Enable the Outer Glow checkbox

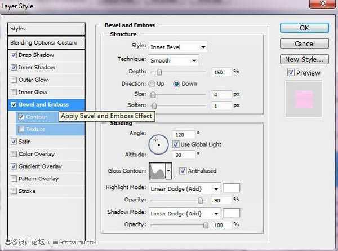(14, 80)
